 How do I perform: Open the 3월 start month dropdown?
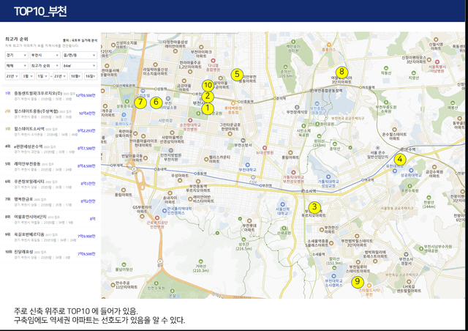(28, 76)
